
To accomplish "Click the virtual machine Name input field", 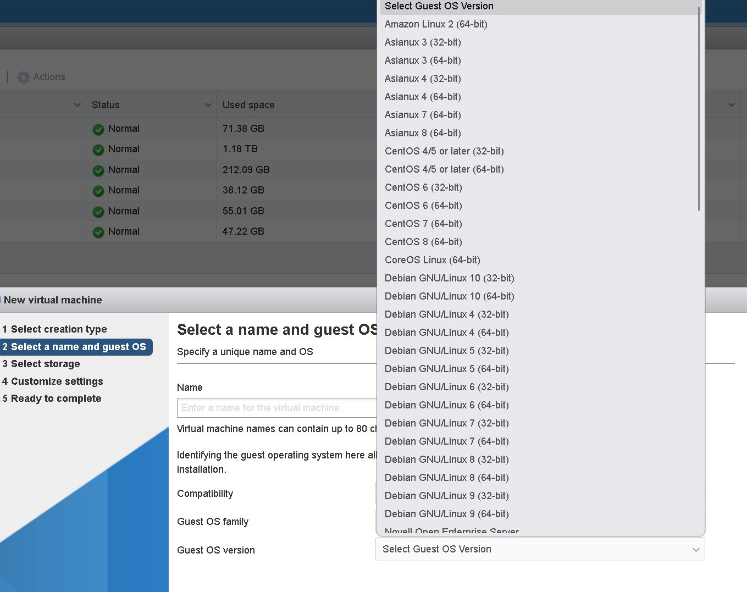I will click(x=277, y=408).
